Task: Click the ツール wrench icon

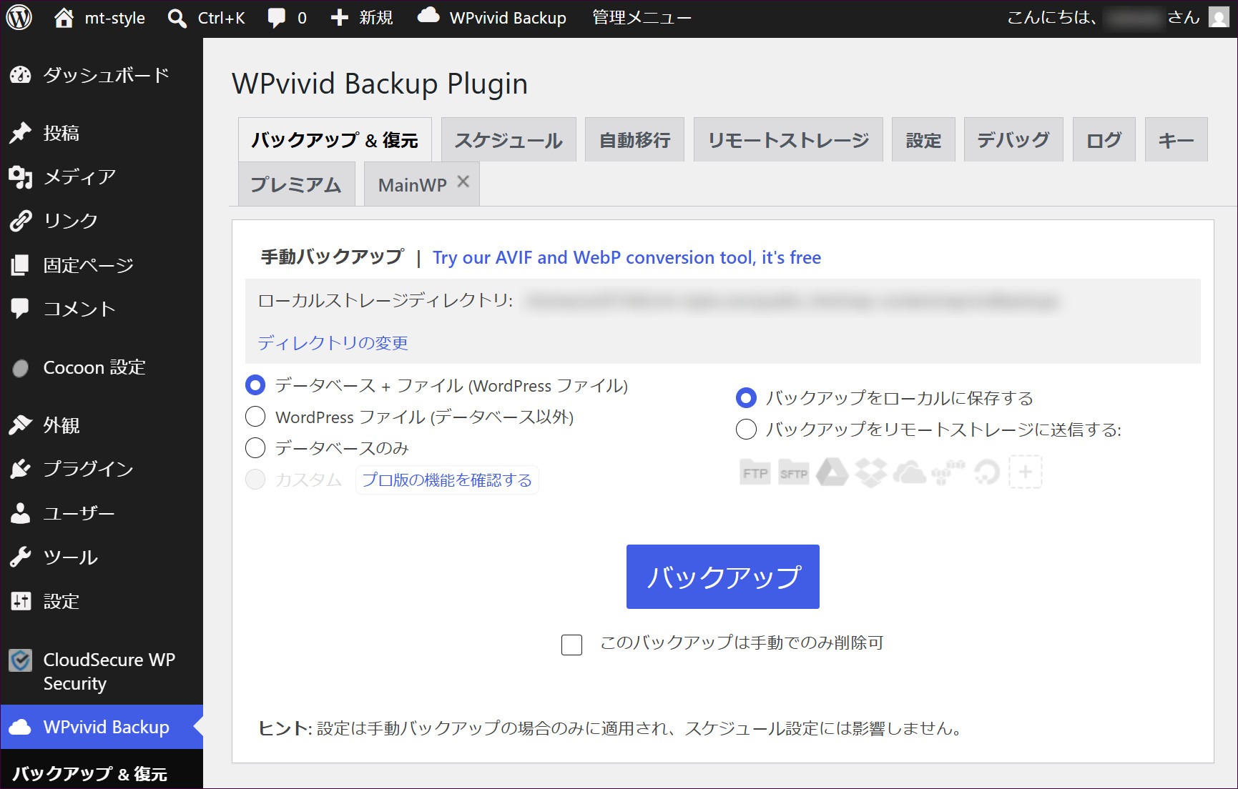Action: click(20, 557)
